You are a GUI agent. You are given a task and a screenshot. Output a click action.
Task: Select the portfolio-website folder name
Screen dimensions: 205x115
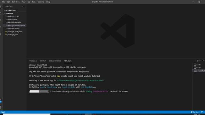(x=14, y=22)
